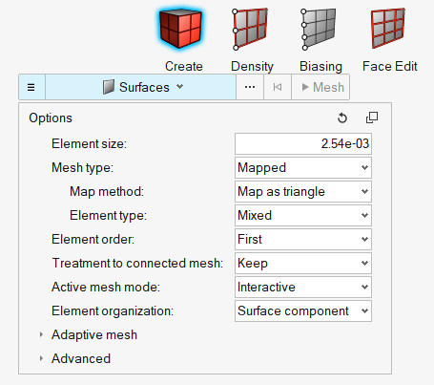Screen dimensions: 434x385
Task: Open the hamburger menu in guide bar
Action: click(31, 87)
